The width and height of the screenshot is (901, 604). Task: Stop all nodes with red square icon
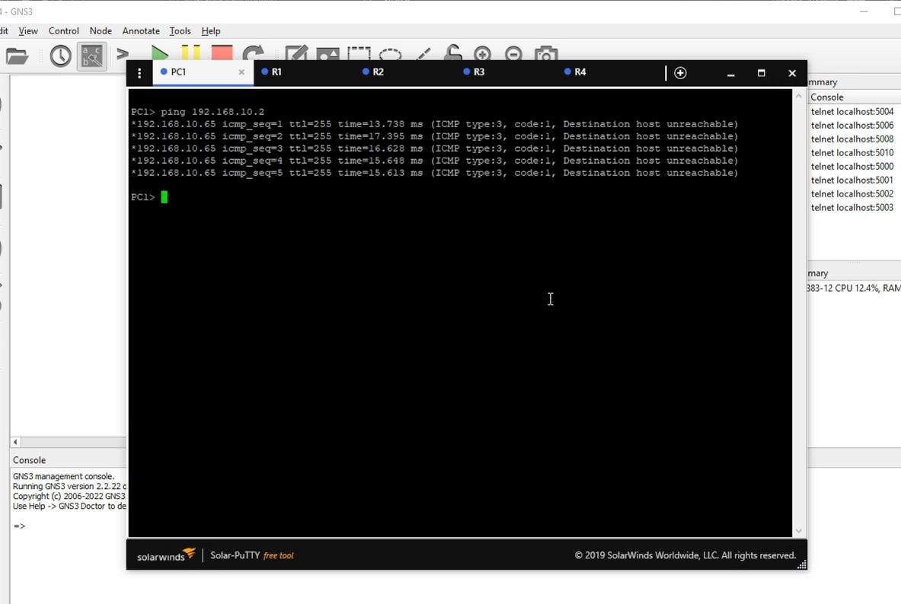222,53
